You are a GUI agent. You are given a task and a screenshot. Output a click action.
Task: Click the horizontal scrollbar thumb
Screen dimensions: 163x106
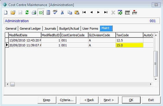point(12,84)
